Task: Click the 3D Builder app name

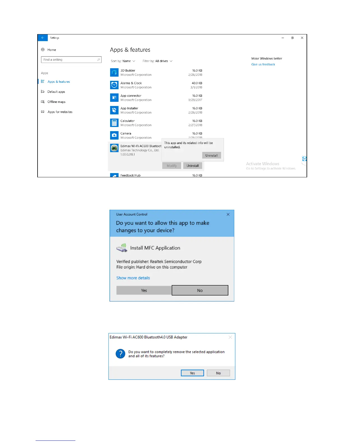Action: point(128,70)
